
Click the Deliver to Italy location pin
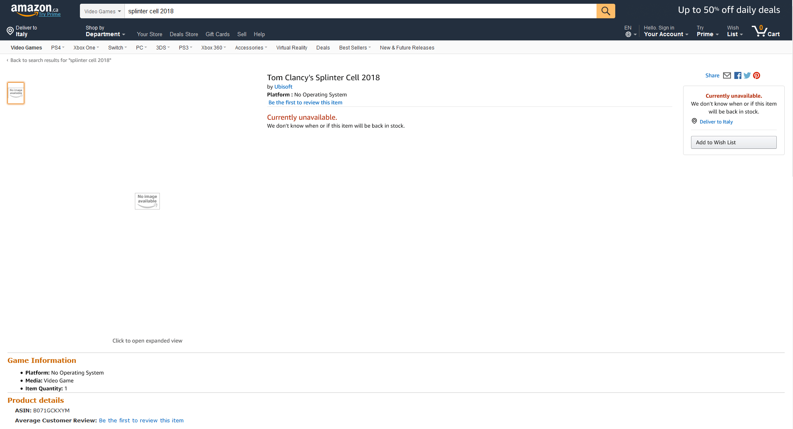(10, 31)
